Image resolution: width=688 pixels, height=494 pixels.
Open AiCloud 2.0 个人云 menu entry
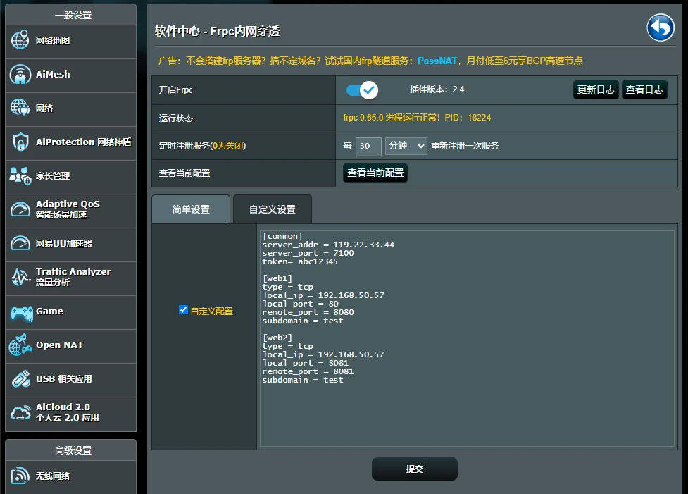click(70, 413)
